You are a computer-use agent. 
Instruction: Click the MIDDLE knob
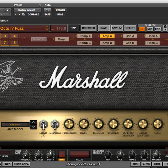[x=98, y=124]
